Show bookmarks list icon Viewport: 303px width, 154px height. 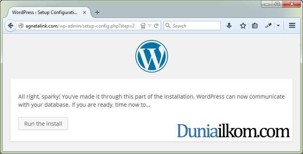click(x=255, y=26)
